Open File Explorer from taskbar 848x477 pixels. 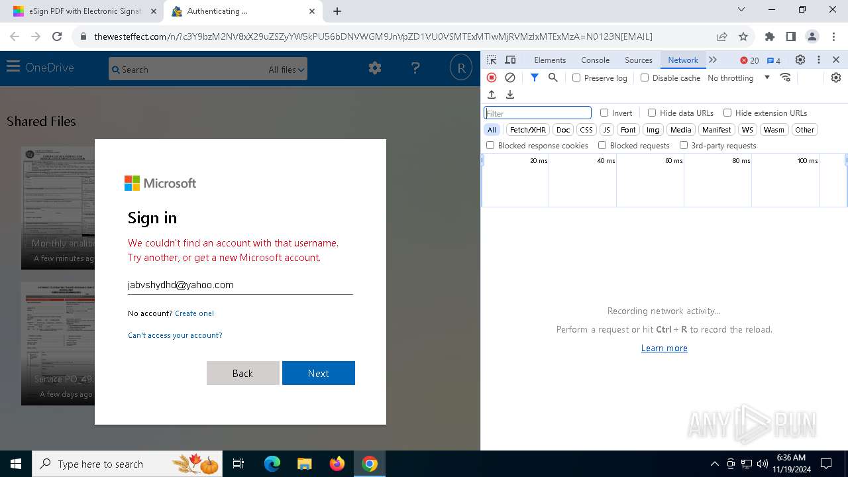(305, 464)
